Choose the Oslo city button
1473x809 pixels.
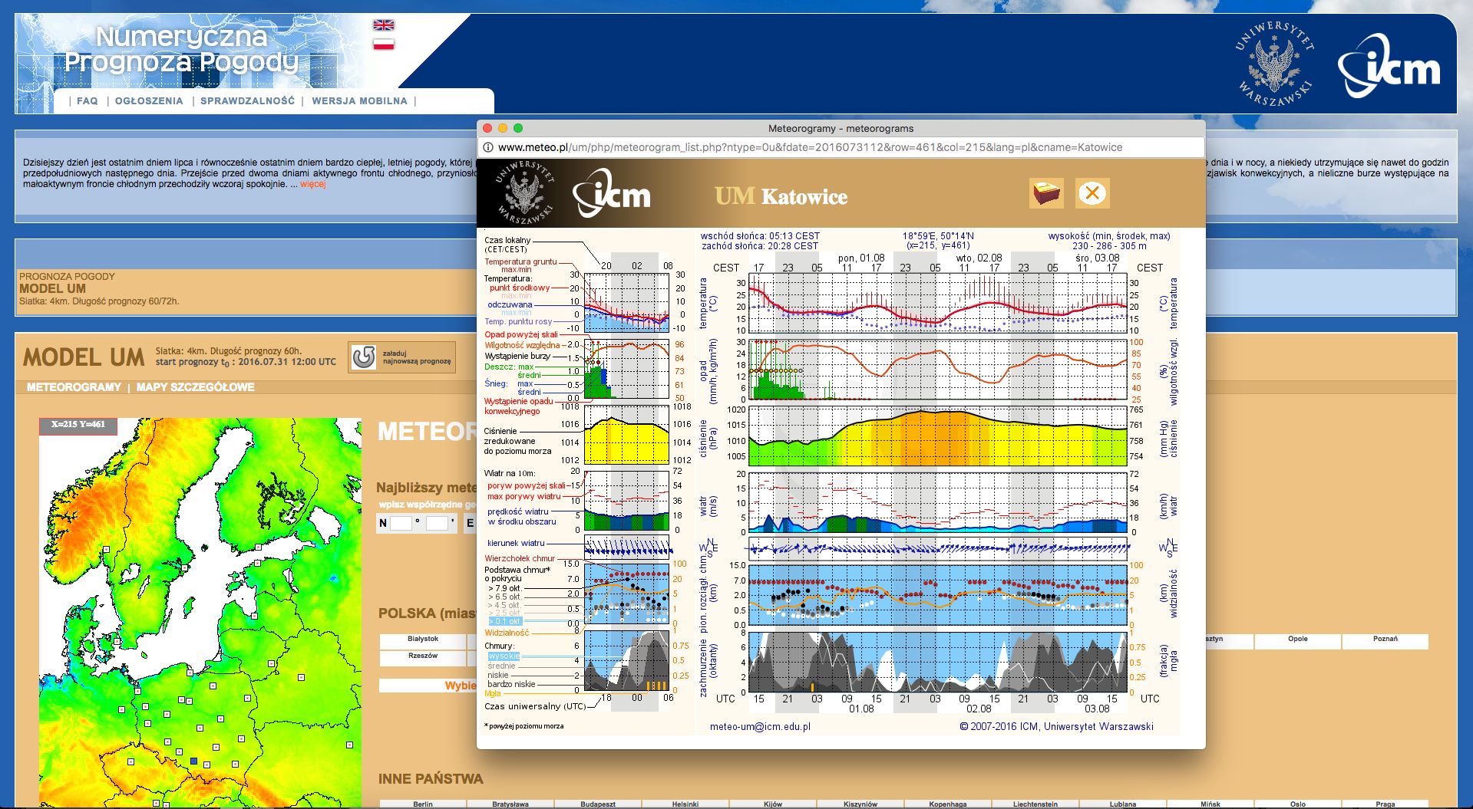[1298, 804]
